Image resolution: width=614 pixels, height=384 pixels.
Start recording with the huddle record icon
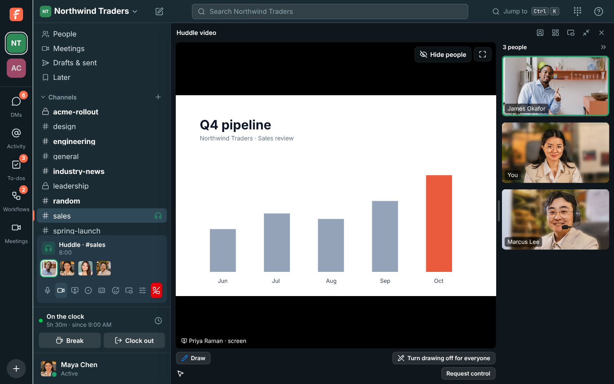pos(88,290)
